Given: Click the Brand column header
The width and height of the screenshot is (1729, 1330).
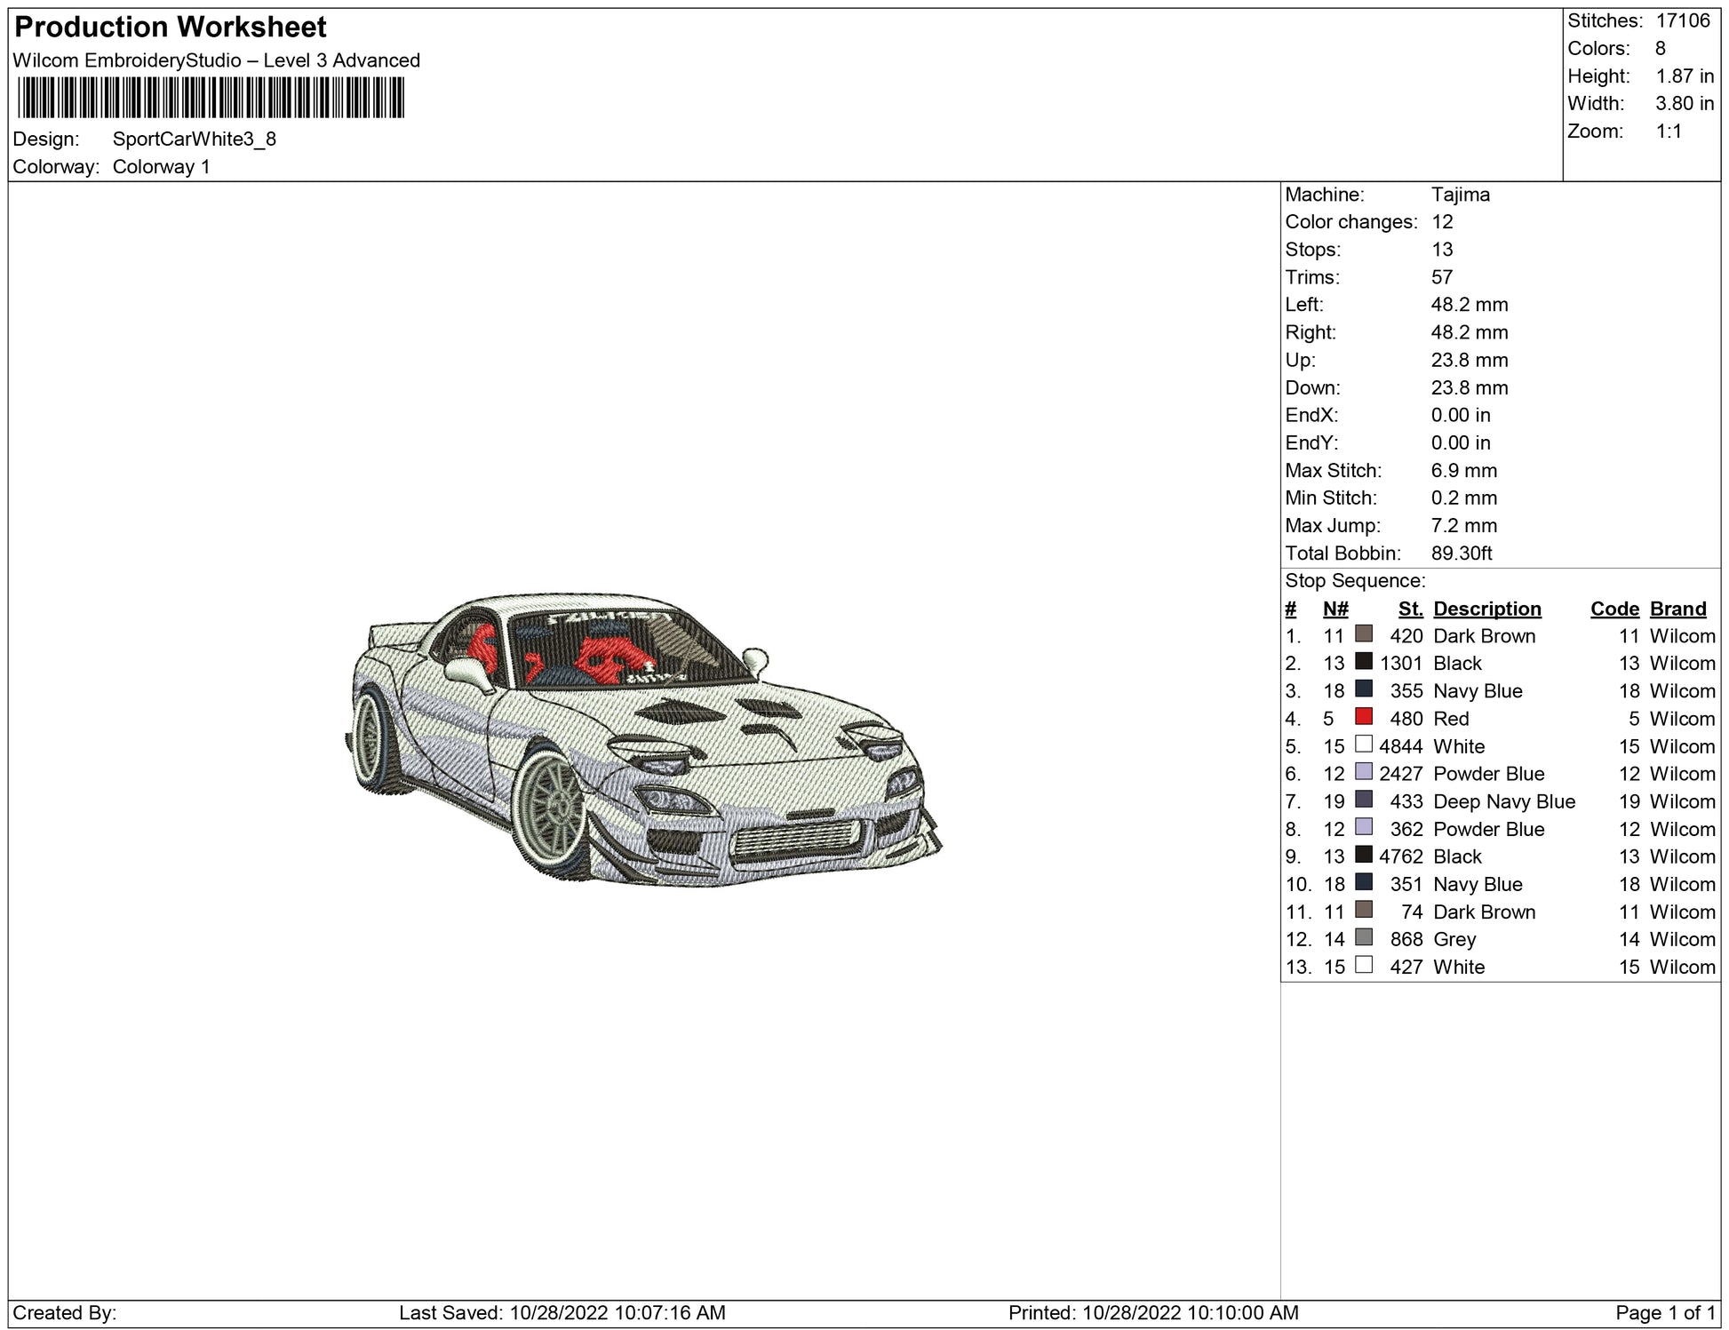Looking at the screenshot, I should (1677, 609).
